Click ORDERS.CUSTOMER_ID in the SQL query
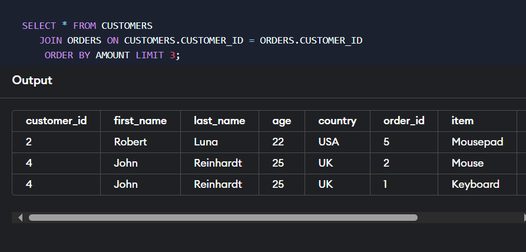 click(312, 41)
